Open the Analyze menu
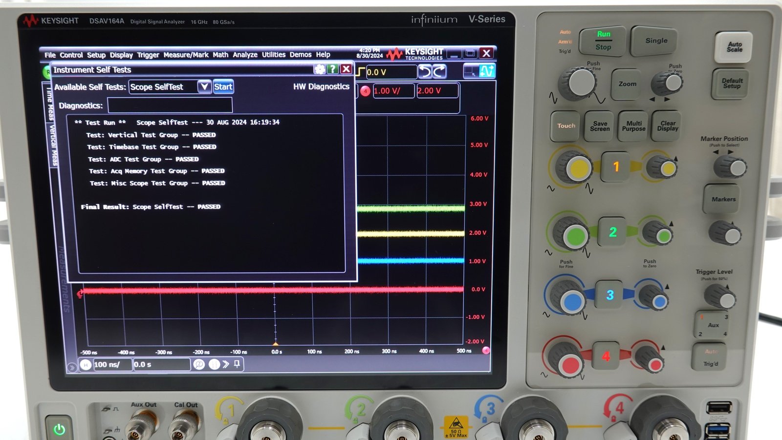Viewport: 782px width, 440px height. (x=245, y=55)
